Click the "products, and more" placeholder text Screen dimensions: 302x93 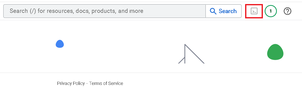(117, 11)
